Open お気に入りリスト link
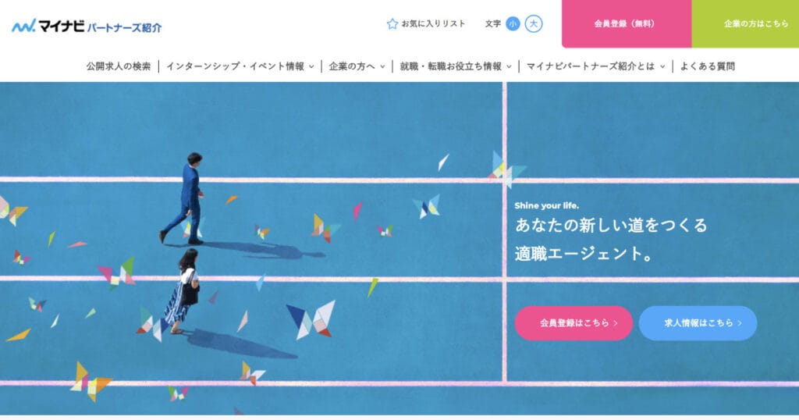The height and width of the screenshot is (420, 799). coord(433,24)
